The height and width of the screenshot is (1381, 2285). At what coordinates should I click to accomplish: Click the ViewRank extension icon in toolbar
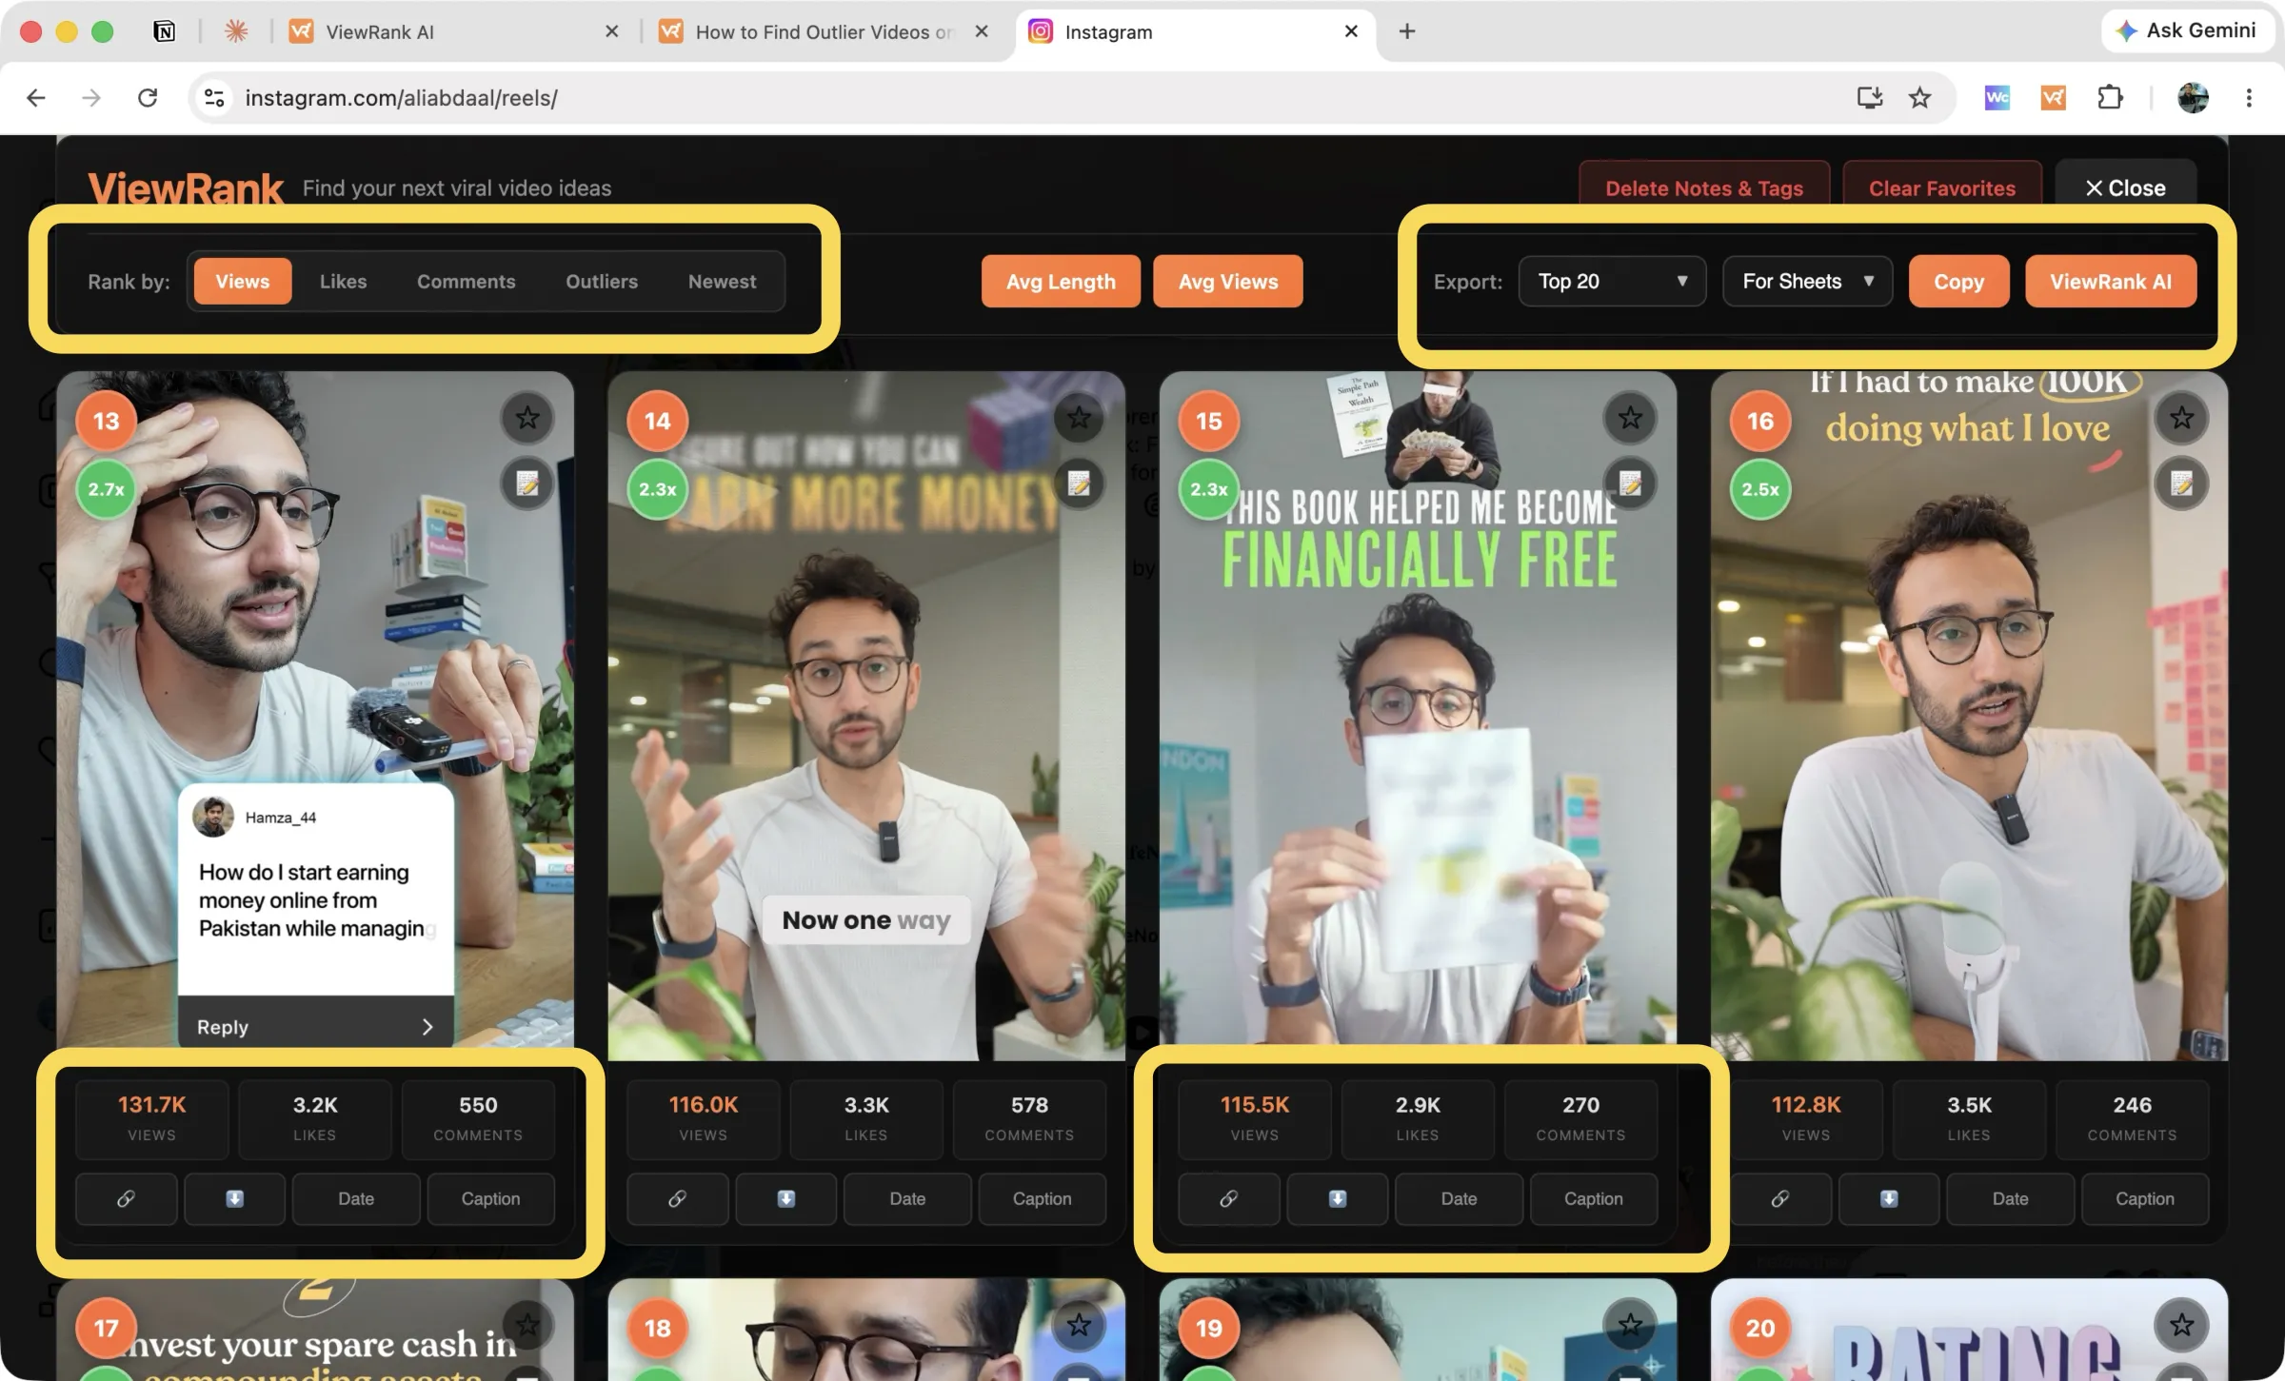(x=2053, y=97)
